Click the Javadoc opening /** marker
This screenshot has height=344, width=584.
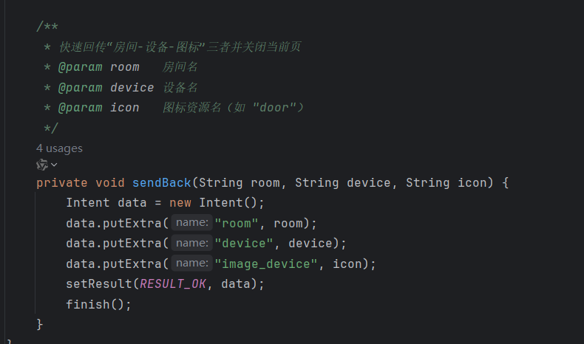[47, 27]
